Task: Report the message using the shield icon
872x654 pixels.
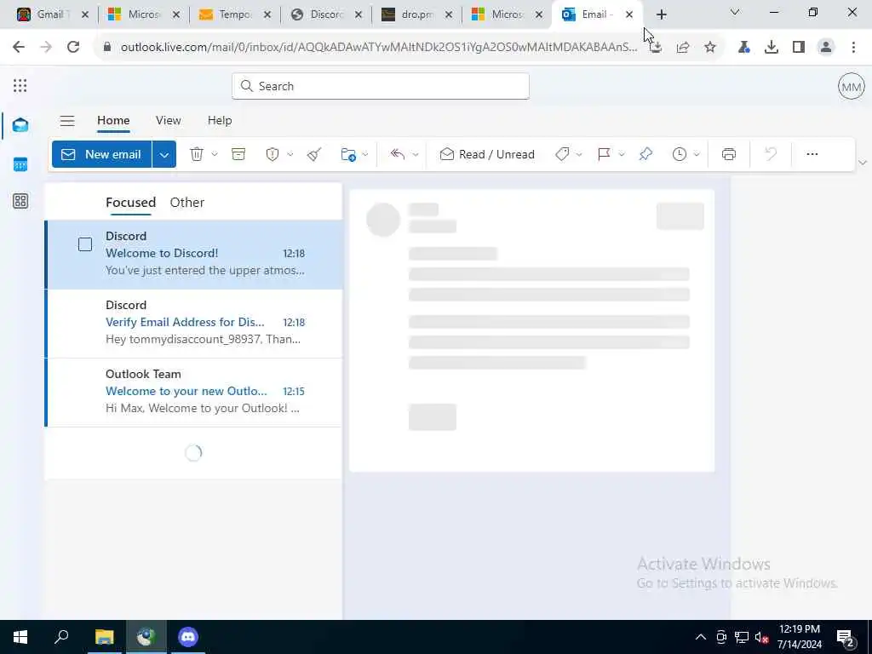Action: [272, 154]
